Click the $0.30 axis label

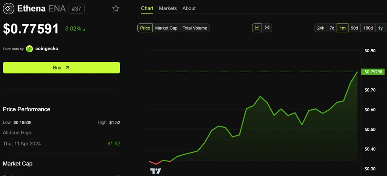(x=370, y=169)
